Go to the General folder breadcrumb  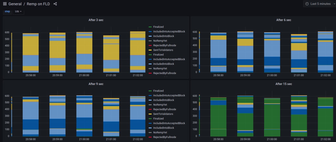(x=15, y=4)
